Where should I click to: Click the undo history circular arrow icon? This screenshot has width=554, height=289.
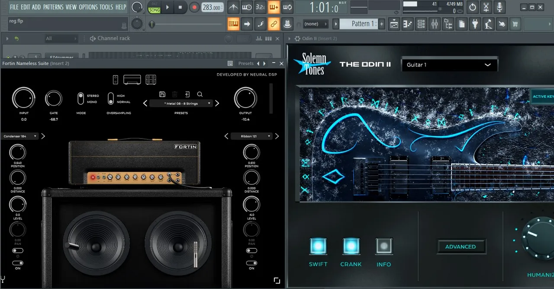coord(473,7)
